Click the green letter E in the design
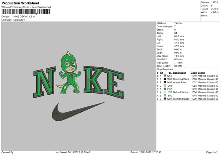 point(114,84)
